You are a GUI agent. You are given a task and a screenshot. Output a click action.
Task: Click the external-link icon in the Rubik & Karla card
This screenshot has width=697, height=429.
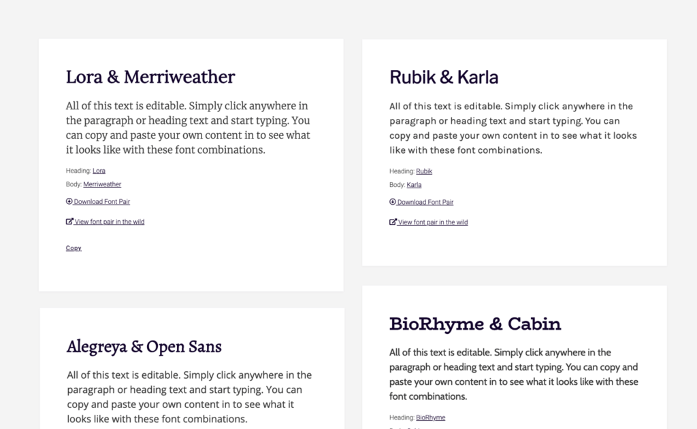coord(392,222)
